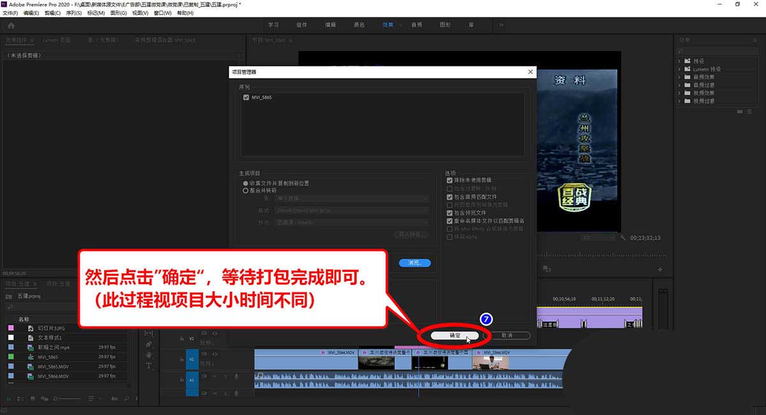
Task: Open the 剪辑(C) menu
Action: click(53, 13)
